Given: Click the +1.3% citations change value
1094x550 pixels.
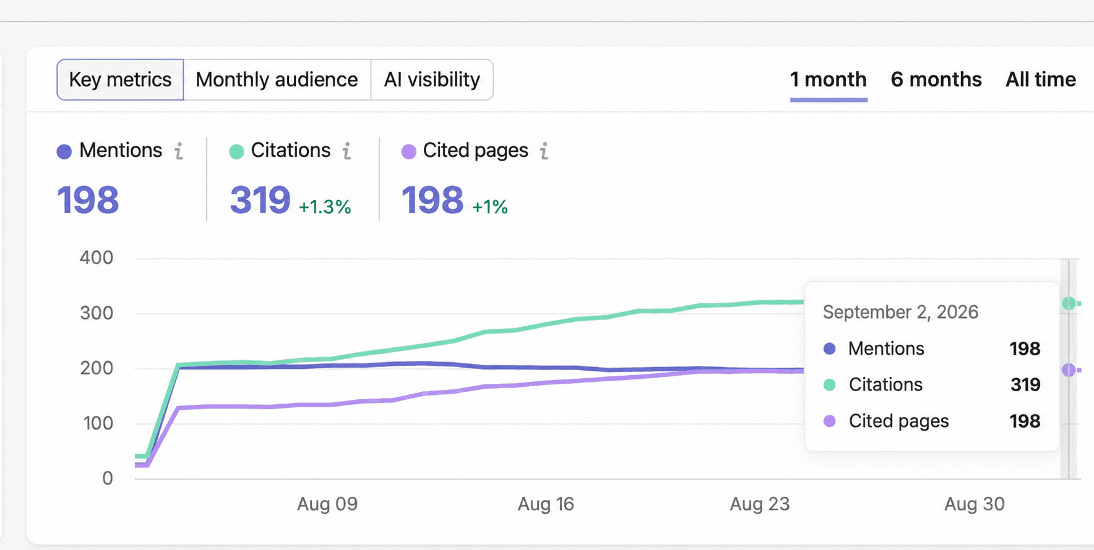Looking at the screenshot, I should pos(325,206).
